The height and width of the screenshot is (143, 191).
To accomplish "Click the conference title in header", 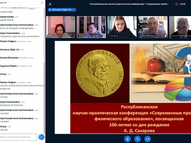I will click(131, 4).
